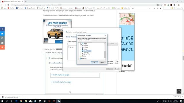Select Videos folder in tree
184x103 pixels.
coord(86,49)
